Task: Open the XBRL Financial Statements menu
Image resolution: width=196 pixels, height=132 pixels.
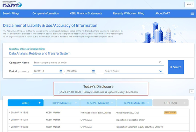Action: tap(86, 13)
